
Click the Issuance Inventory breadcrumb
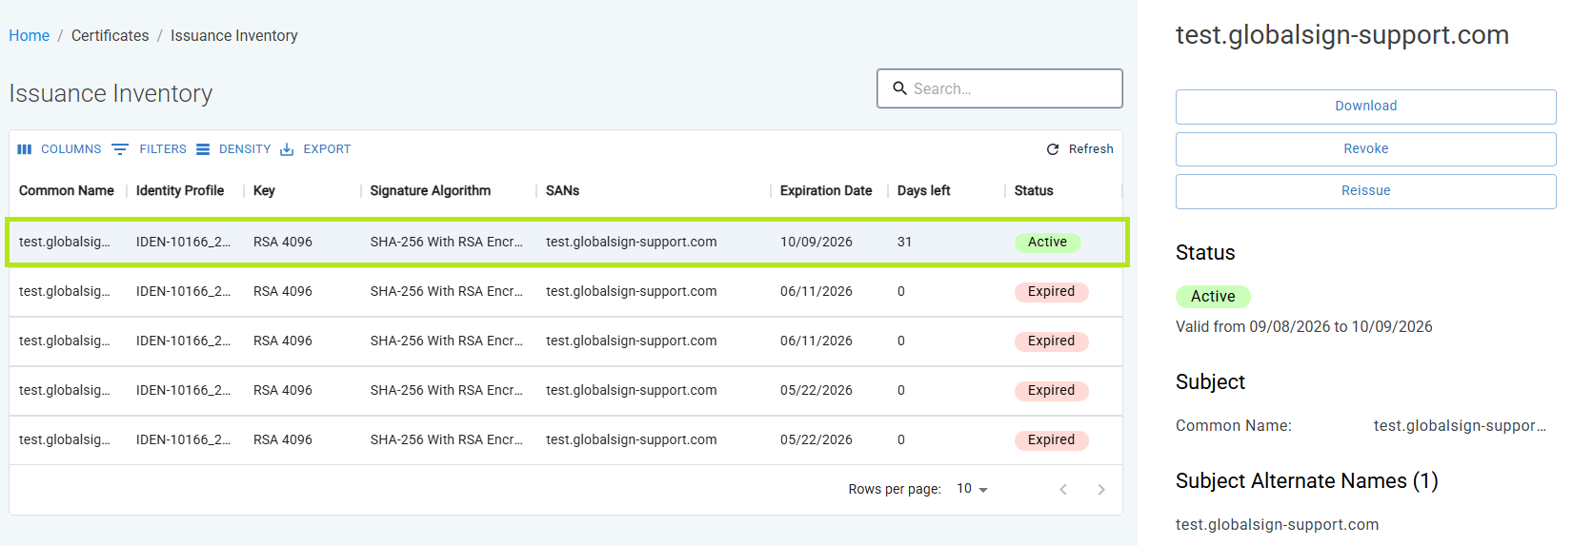point(234,35)
